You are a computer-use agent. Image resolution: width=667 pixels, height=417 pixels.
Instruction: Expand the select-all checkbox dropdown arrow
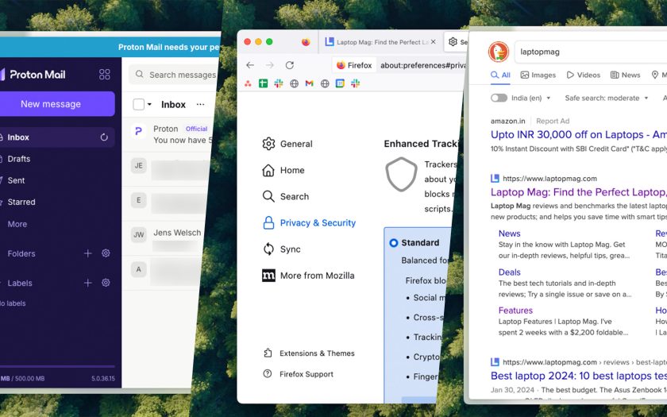[x=149, y=104]
